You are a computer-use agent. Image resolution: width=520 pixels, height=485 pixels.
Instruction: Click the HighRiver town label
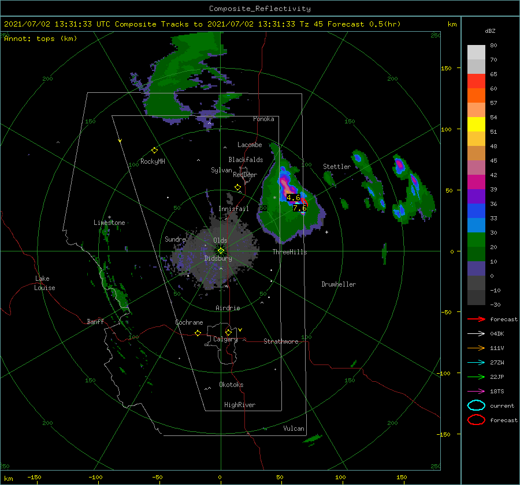pyautogui.click(x=240, y=405)
